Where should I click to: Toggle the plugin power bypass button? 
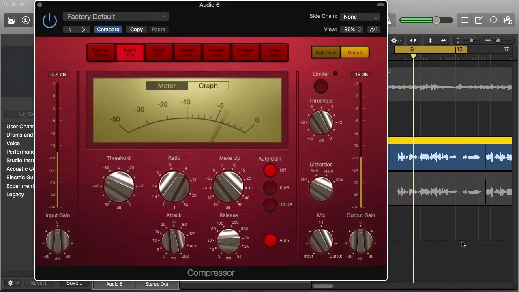pos(49,21)
